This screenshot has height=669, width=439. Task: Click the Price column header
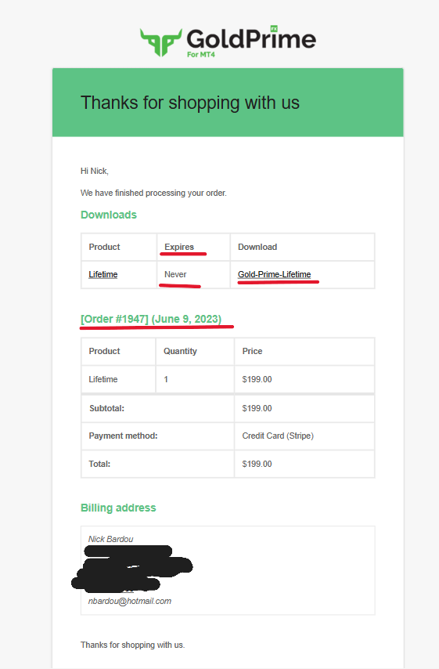(252, 351)
